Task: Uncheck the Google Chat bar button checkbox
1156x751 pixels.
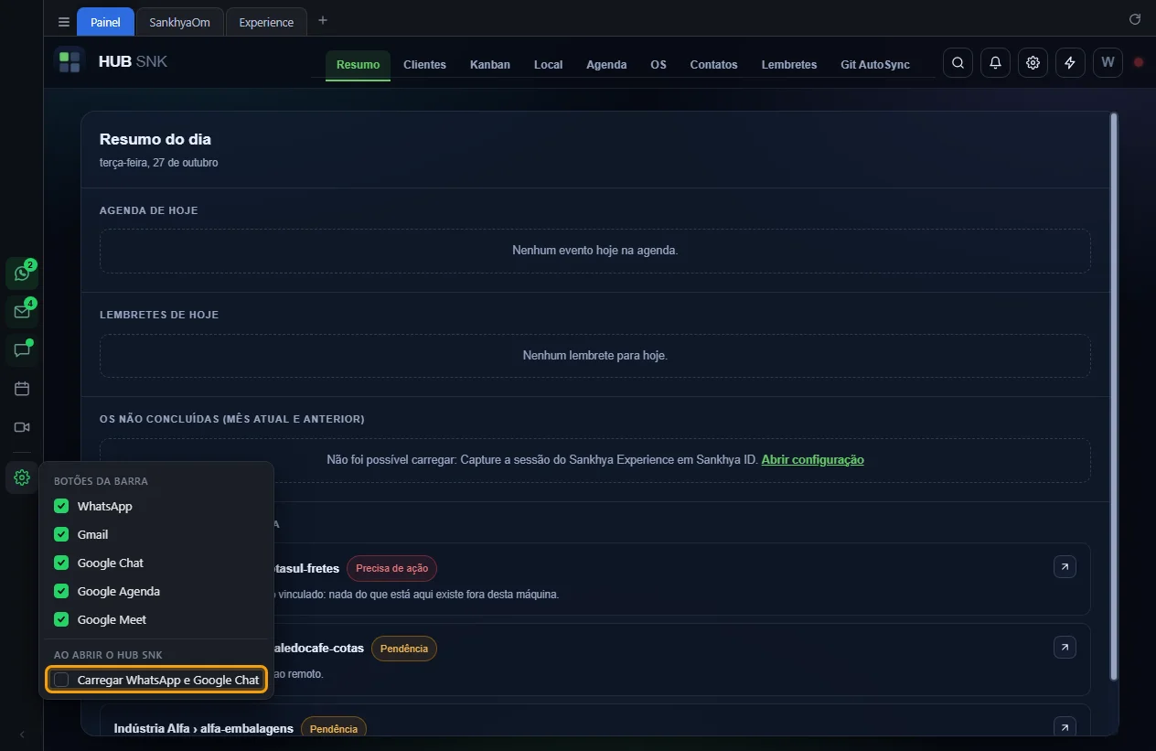Action: (61, 563)
